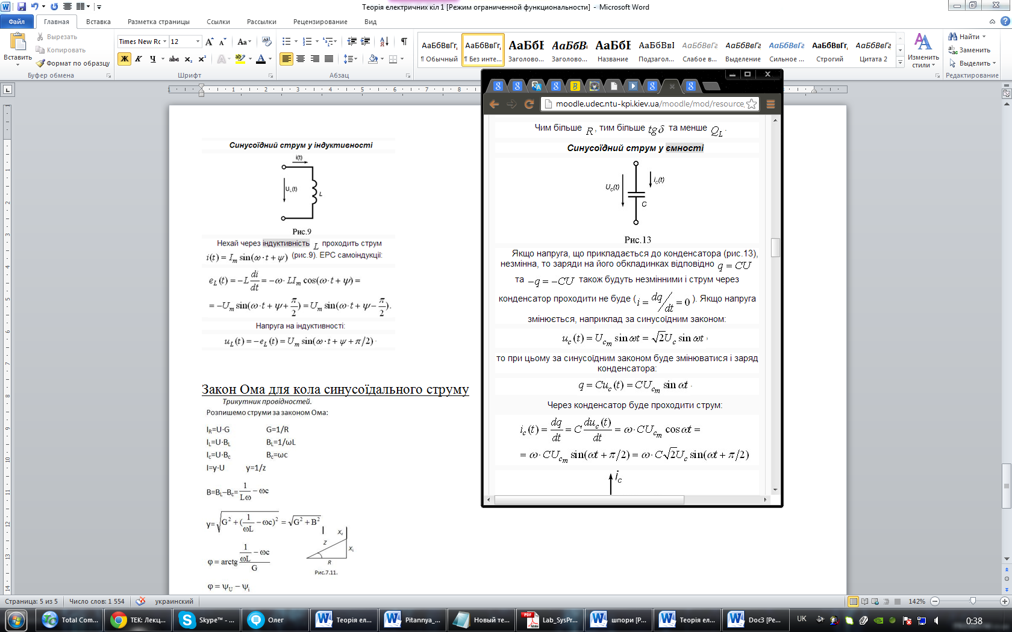Click the Cut (Вырезать) scissors button

click(57, 37)
